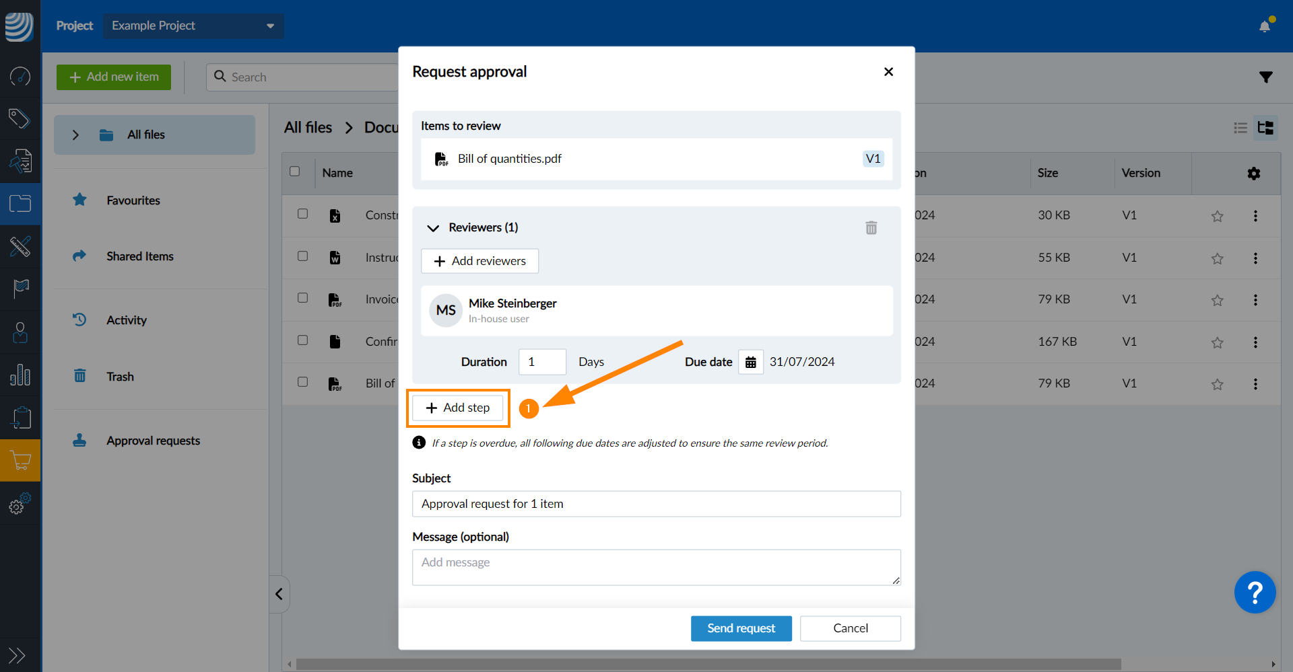Check the box for the Invoice row

(x=303, y=298)
